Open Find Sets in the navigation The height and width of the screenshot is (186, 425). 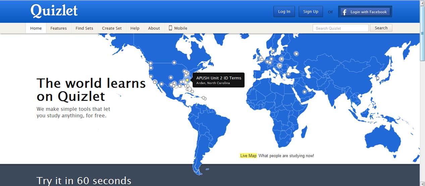tap(85, 28)
